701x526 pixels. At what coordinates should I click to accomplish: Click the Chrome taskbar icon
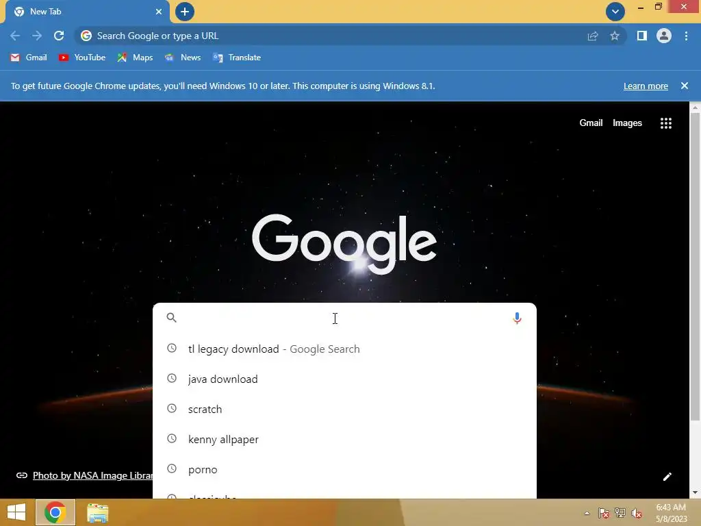click(x=55, y=512)
